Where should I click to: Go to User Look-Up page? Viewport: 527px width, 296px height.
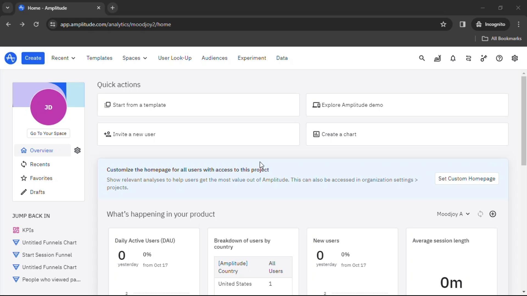tap(175, 58)
